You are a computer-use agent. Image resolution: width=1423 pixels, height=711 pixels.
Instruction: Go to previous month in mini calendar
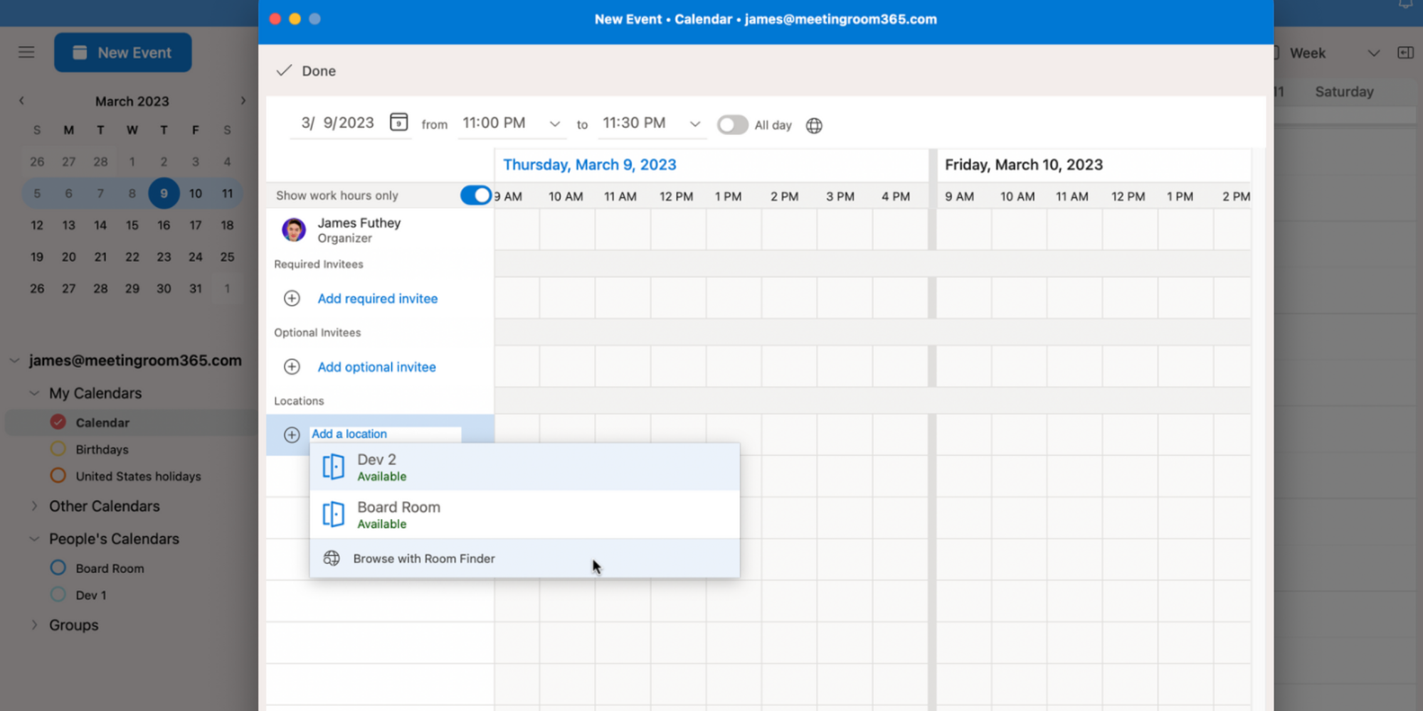[x=21, y=101]
